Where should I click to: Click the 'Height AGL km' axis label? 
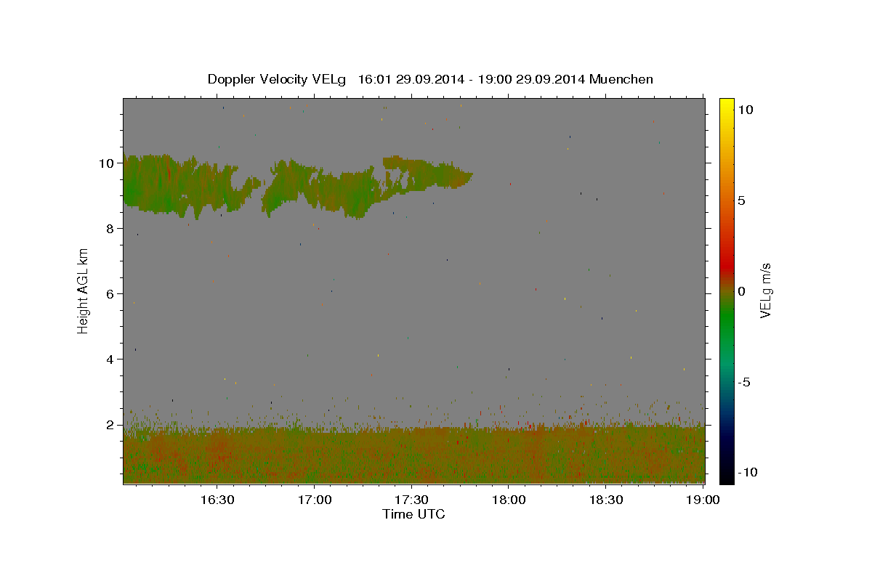point(84,290)
